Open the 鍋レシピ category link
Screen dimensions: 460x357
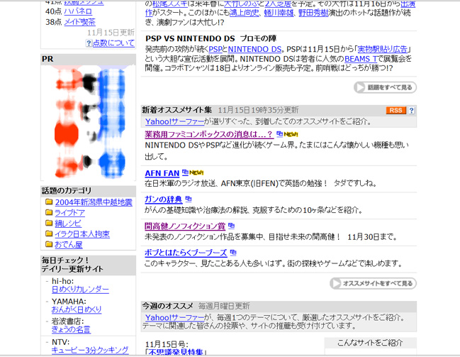(68, 224)
